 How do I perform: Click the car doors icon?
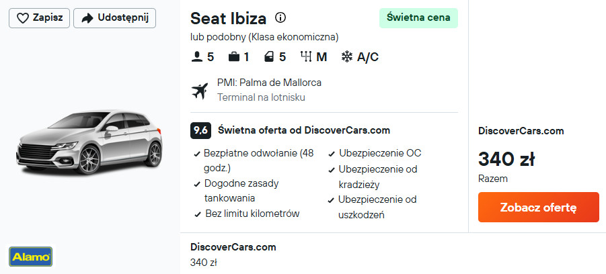coord(270,57)
